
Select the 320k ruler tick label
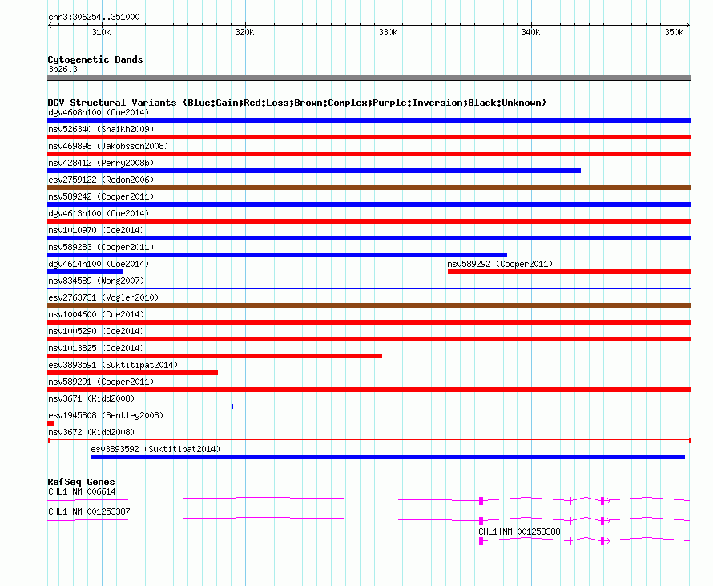(244, 32)
